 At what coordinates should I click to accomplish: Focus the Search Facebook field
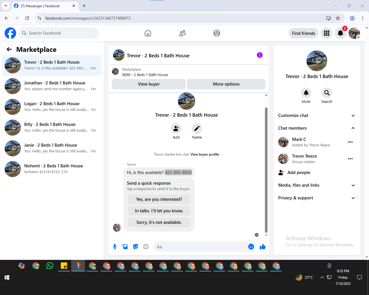coord(59,33)
